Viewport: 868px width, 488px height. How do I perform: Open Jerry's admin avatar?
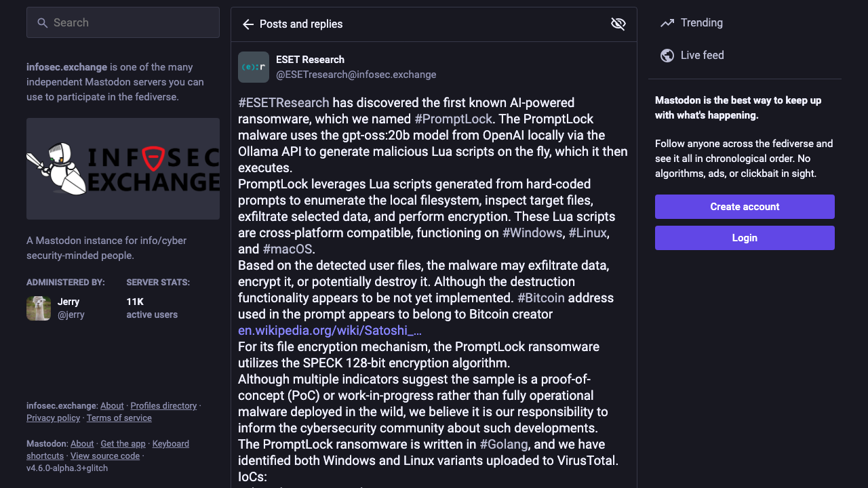(x=39, y=308)
